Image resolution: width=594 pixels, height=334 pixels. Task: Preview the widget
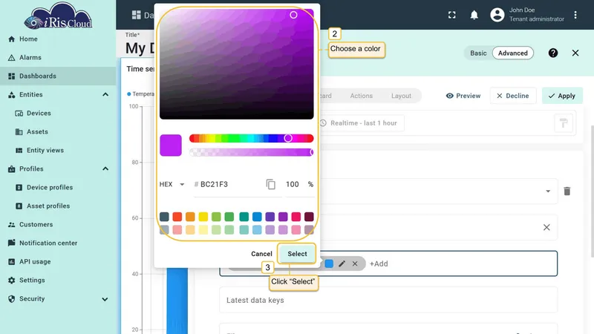coord(463,96)
